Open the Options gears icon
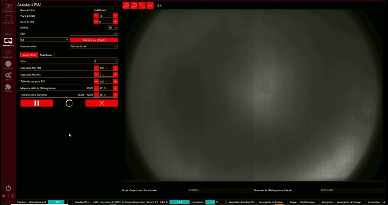 8,76
